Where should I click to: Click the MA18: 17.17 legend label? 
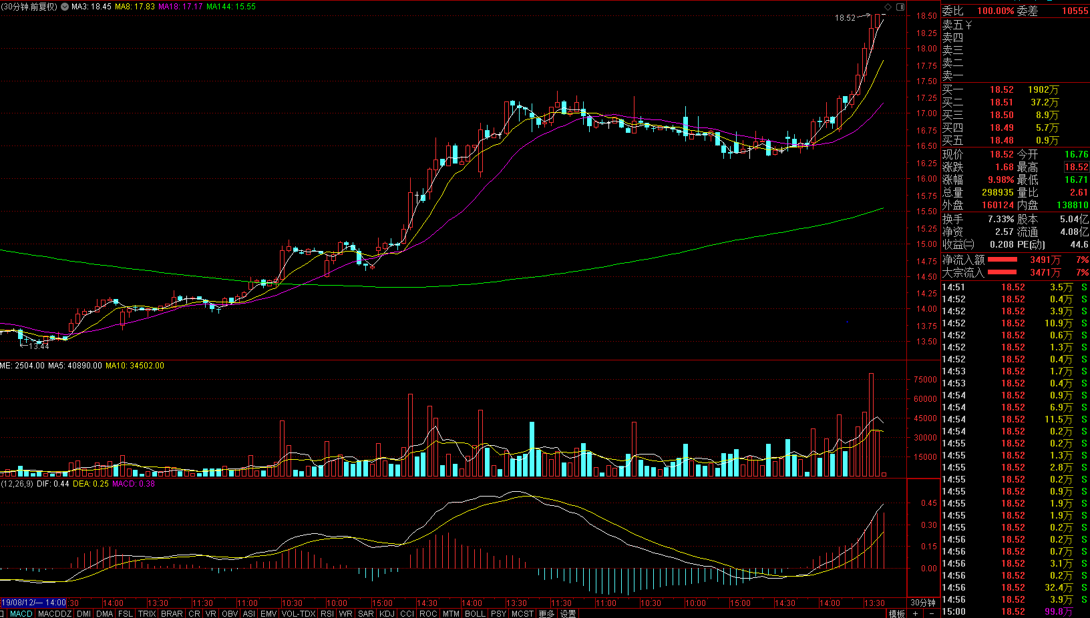tap(180, 7)
